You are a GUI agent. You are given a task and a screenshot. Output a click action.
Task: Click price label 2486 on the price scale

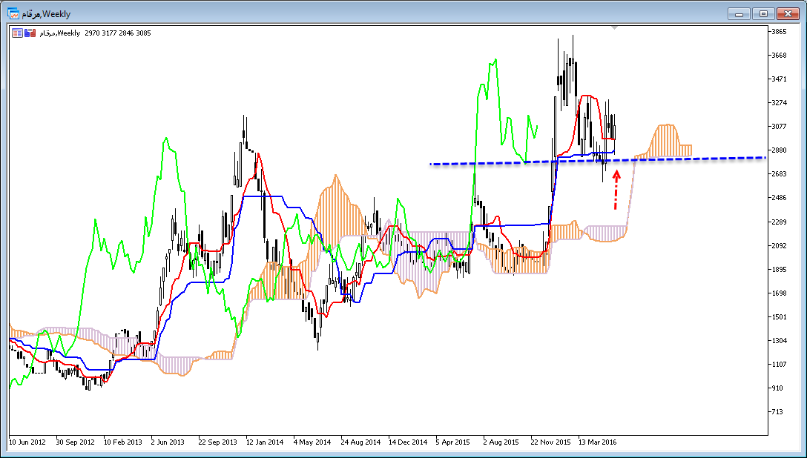780,198
